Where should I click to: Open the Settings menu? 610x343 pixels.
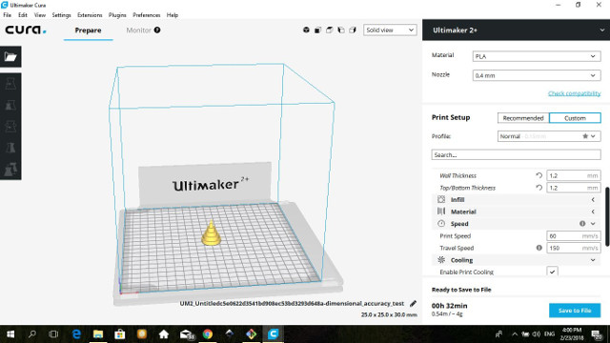pos(61,15)
